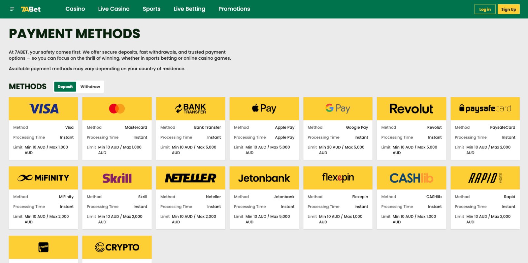Image resolution: width=528 pixels, height=263 pixels.
Task: Select the Mastercard logo card
Action: click(x=117, y=109)
